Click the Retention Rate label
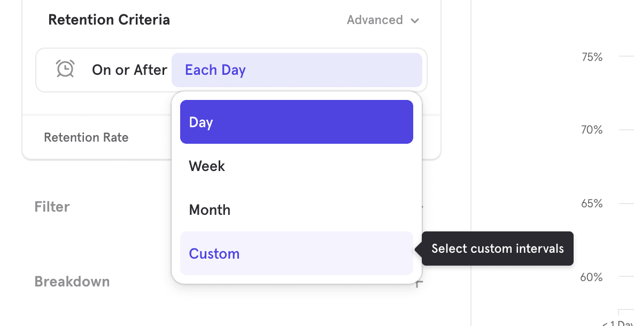The height and width of the screenshot is (326, 634). click(86, 137)
